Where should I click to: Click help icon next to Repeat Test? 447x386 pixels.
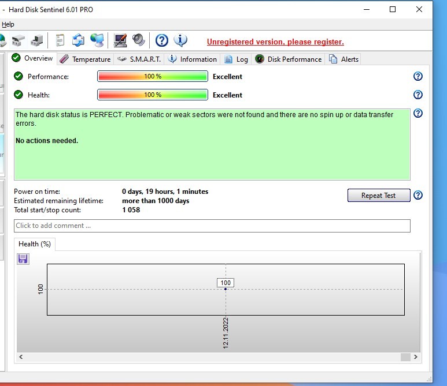click(418, 195)
